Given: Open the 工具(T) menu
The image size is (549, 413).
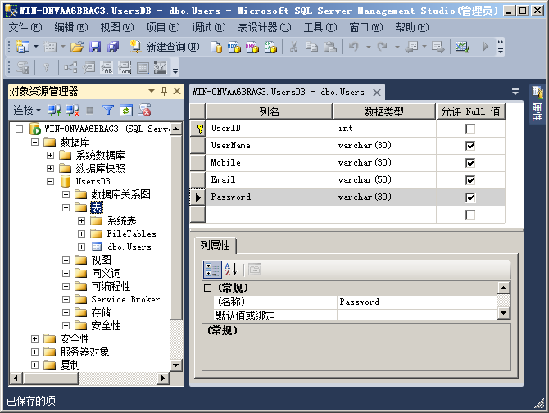Looking at the screenshot, I should point(320,27).
